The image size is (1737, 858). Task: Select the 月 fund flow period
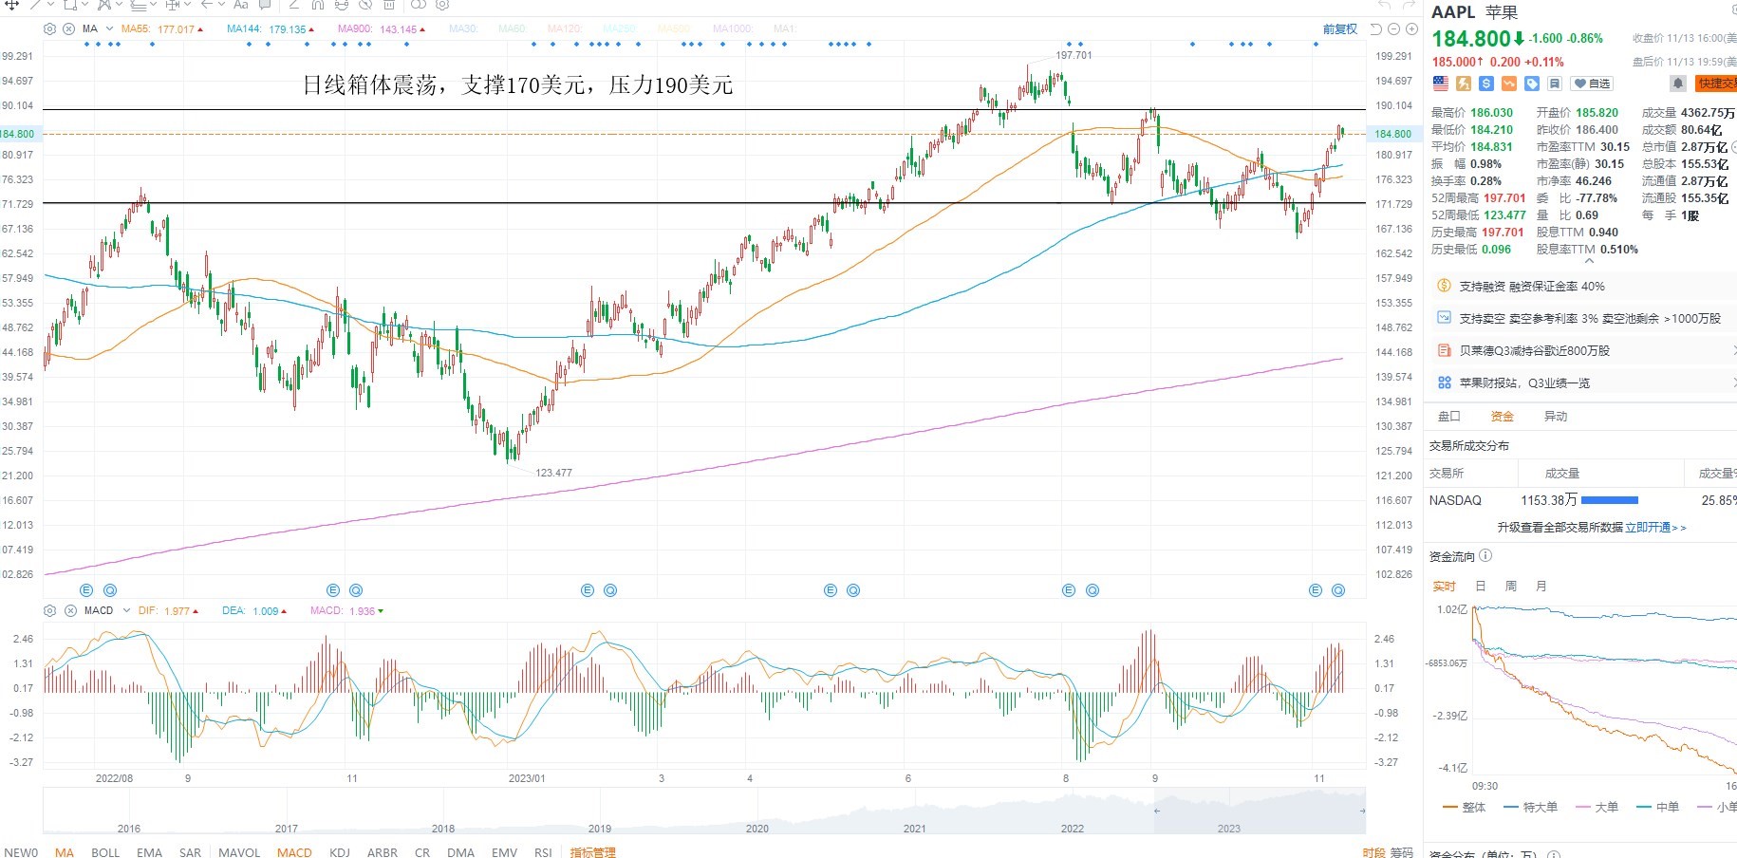pos(1541,587)
